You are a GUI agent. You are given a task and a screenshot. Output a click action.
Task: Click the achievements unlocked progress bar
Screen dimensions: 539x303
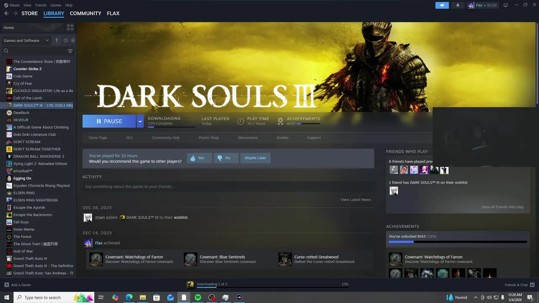click(458, 242)
